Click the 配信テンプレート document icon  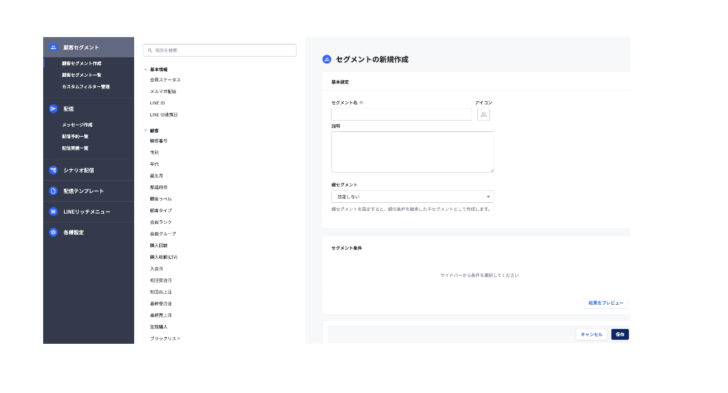tap(53, 191)
